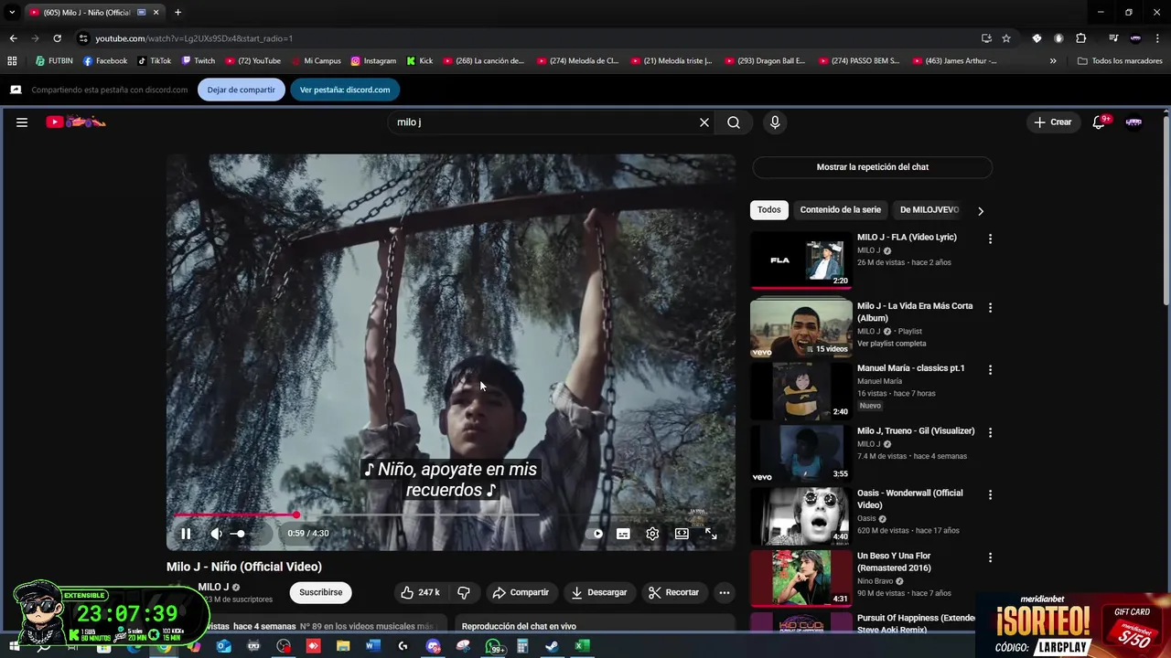Open File Explorer from the taskbar
This screenshot has width=1171, height=658.
(343, 647)
